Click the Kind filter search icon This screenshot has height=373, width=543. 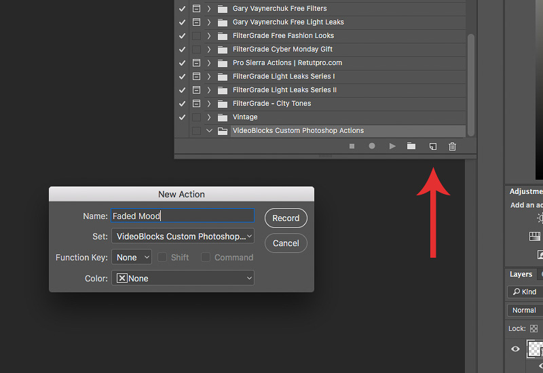(517, 292)
